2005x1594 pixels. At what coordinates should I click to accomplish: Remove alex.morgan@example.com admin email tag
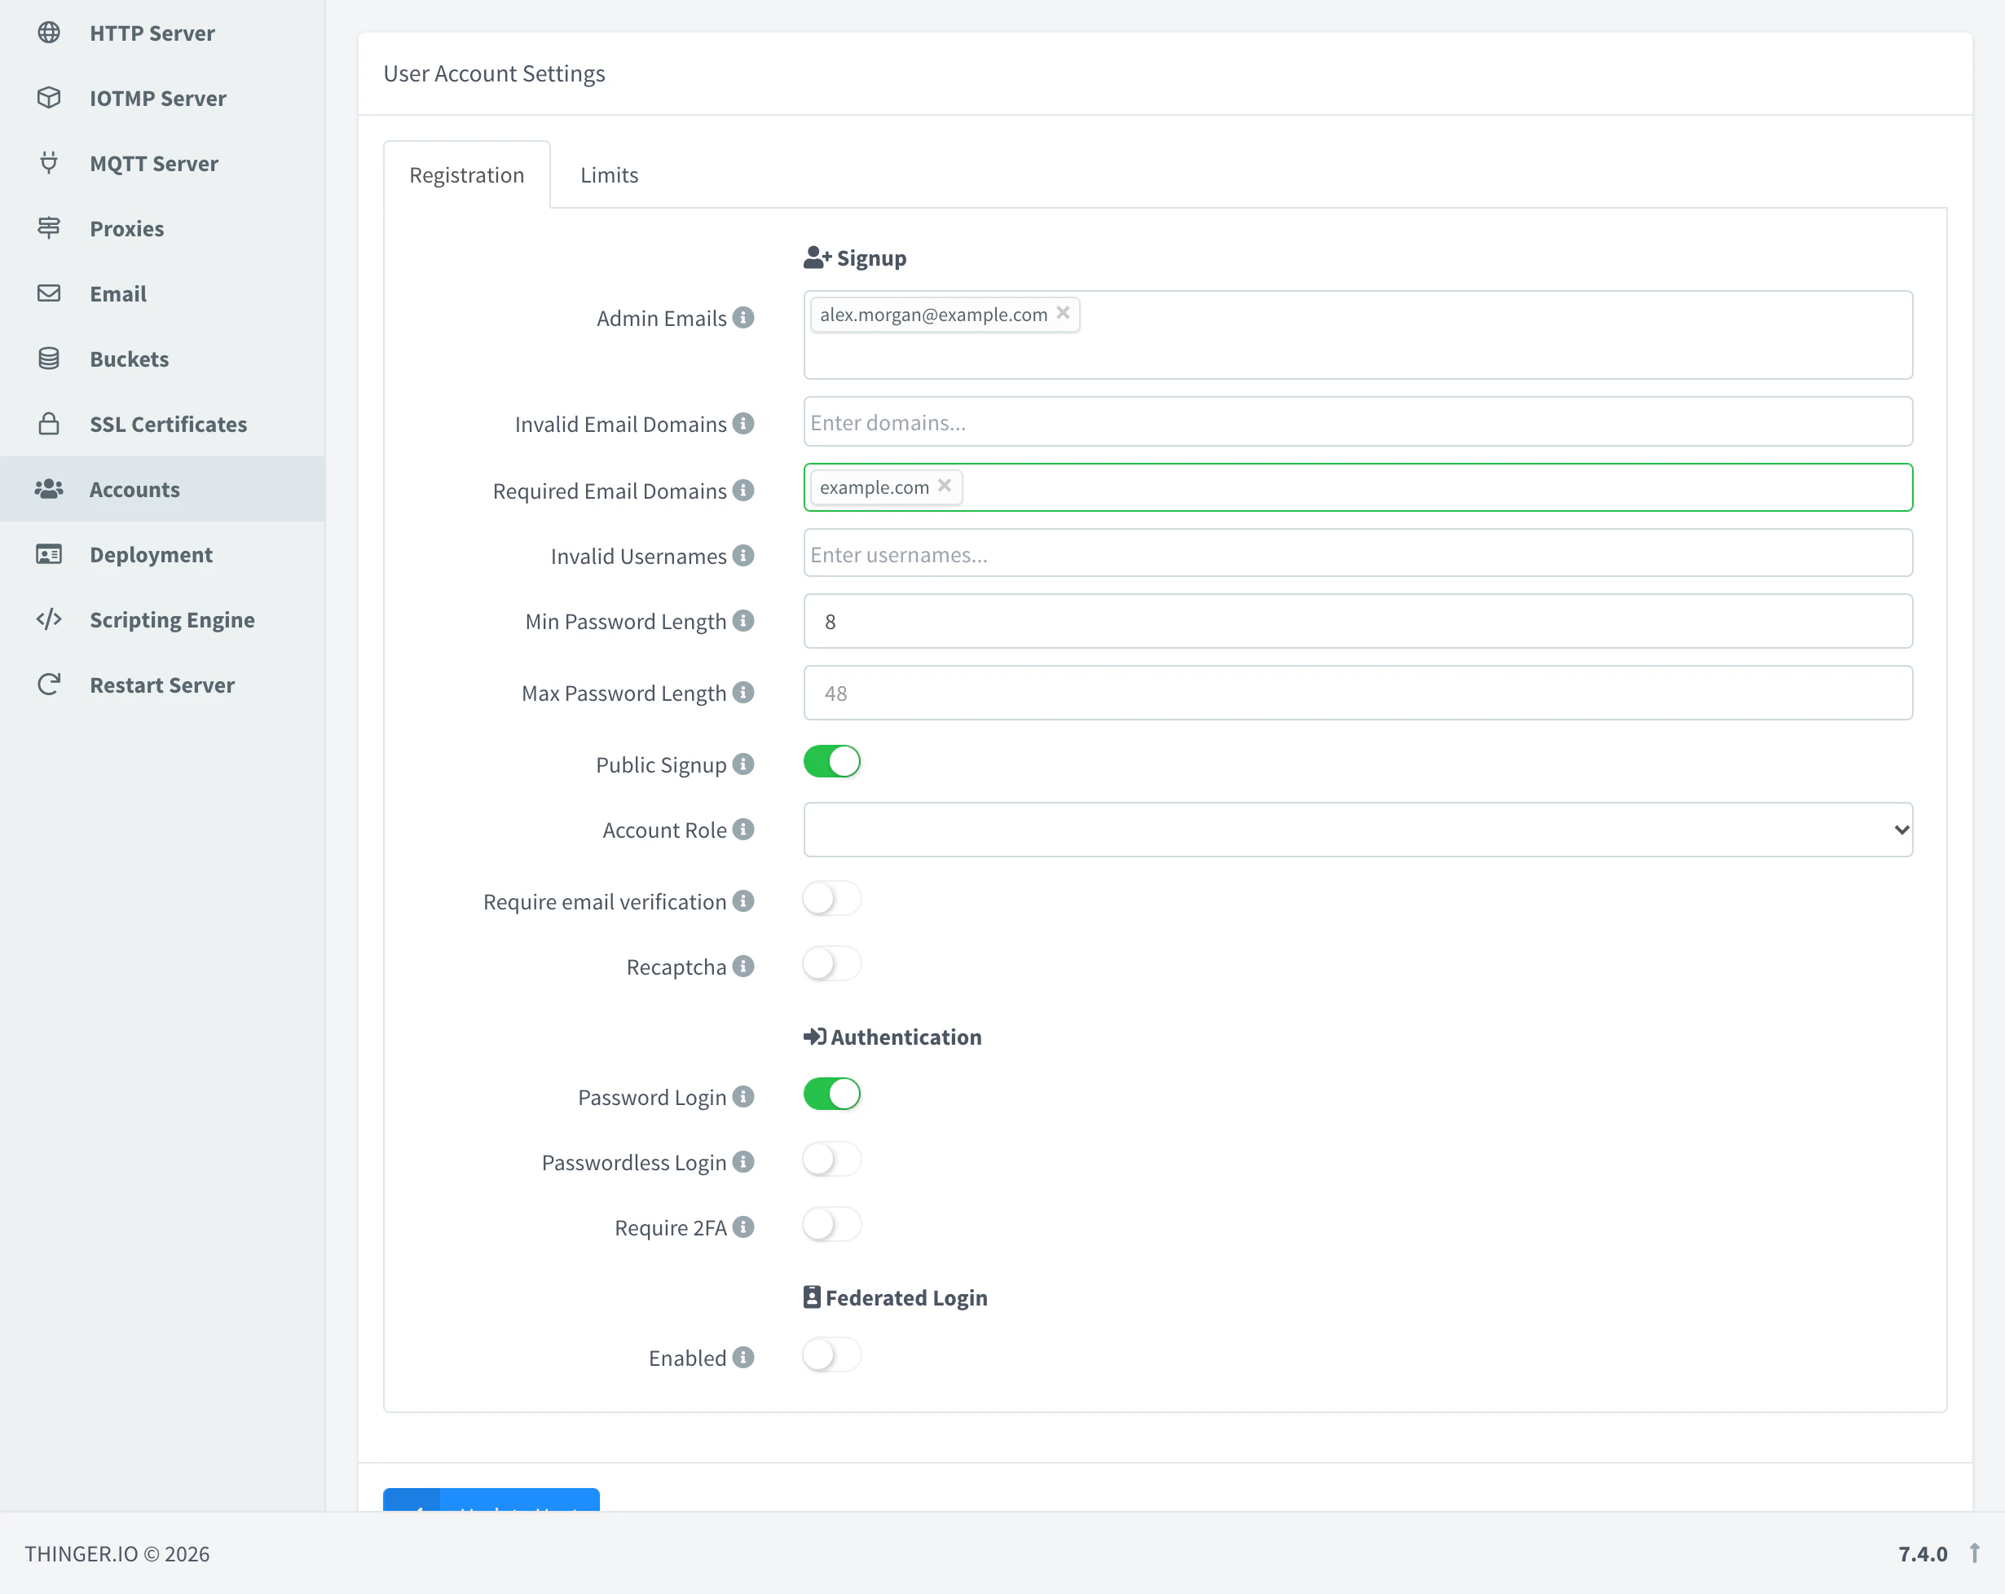(x=1063, y=314)
